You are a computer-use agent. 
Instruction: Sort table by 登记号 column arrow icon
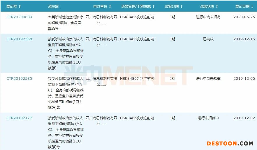pos(20,6)
